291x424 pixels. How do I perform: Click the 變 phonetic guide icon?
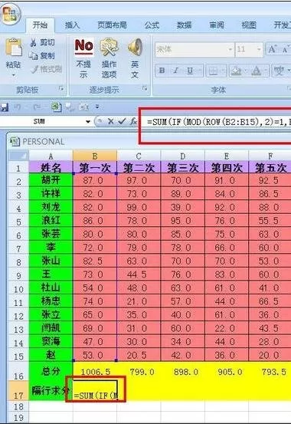pyautogui.click(x=279, y=71)
